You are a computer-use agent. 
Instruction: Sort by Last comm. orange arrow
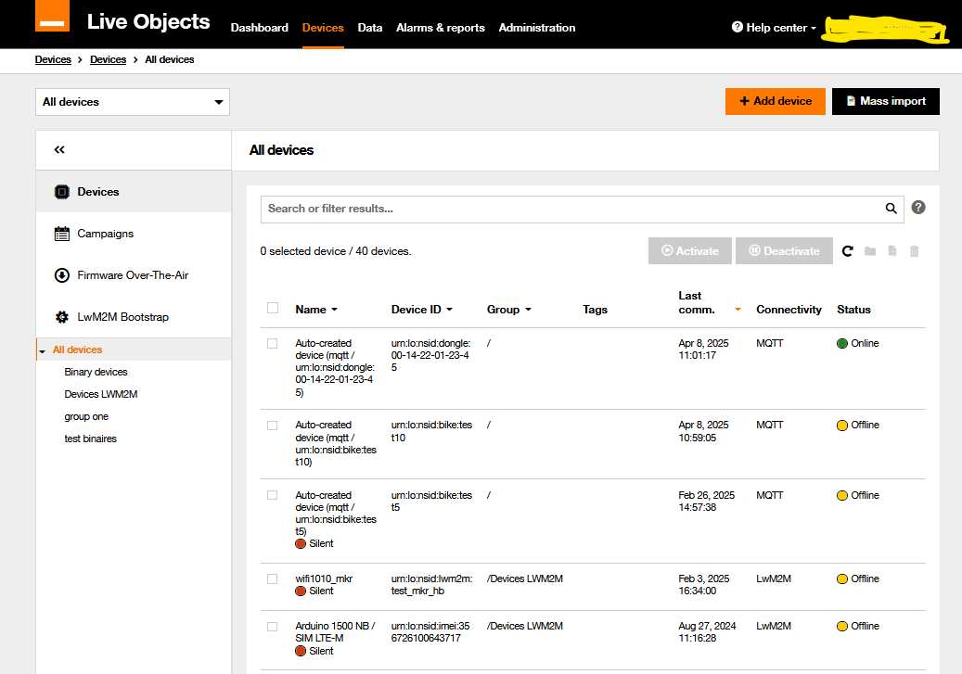point(738,310)
